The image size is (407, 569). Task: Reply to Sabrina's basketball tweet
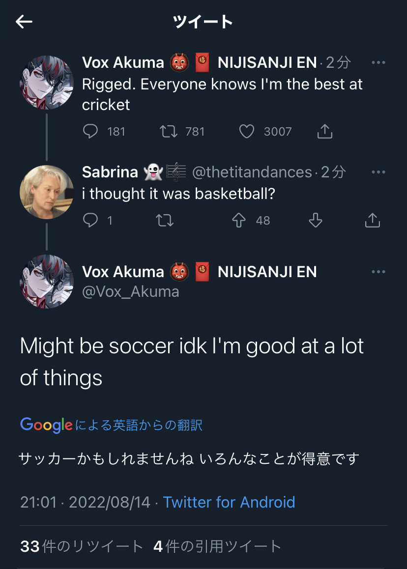[x=90, y=221]
